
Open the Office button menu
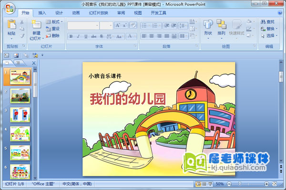coord(10,9)
